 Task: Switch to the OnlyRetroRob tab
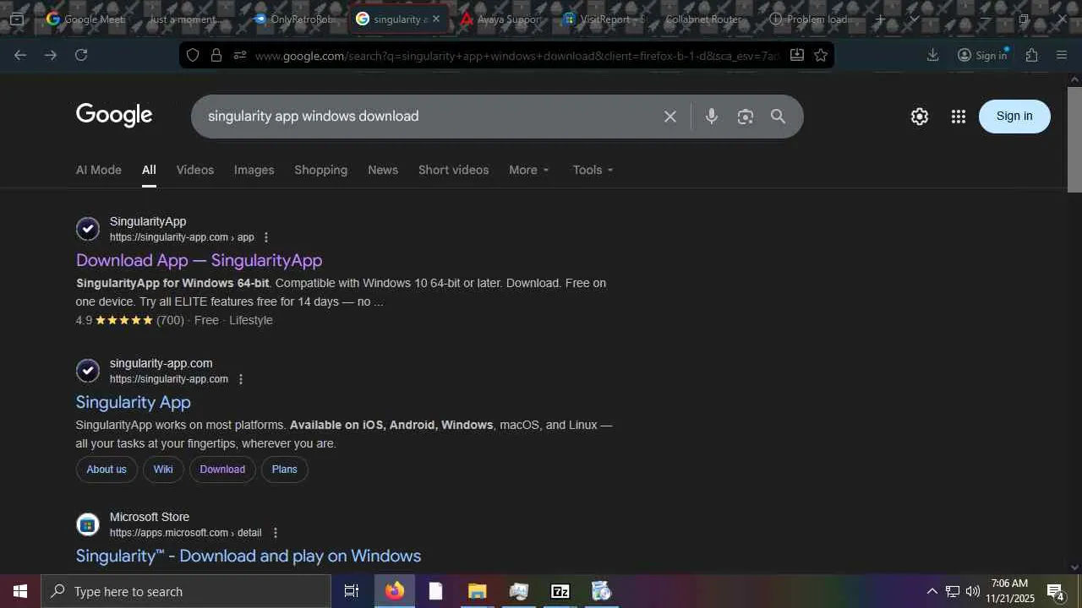click(x=293, y=19)
